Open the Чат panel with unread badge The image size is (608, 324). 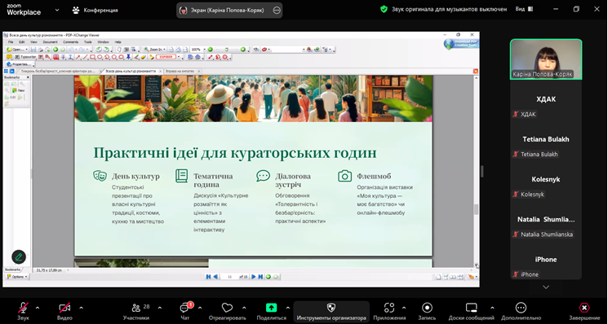185,311
